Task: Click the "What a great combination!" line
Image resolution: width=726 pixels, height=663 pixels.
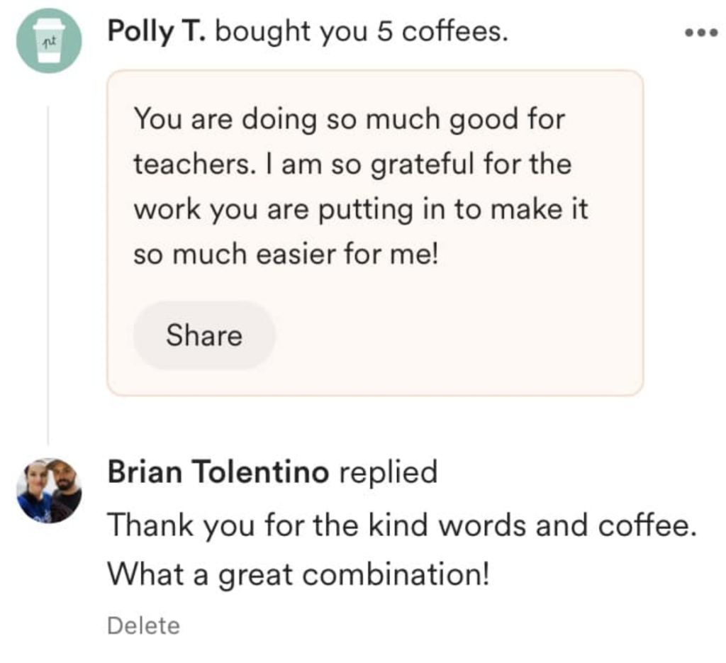Action: click(298, 573)
